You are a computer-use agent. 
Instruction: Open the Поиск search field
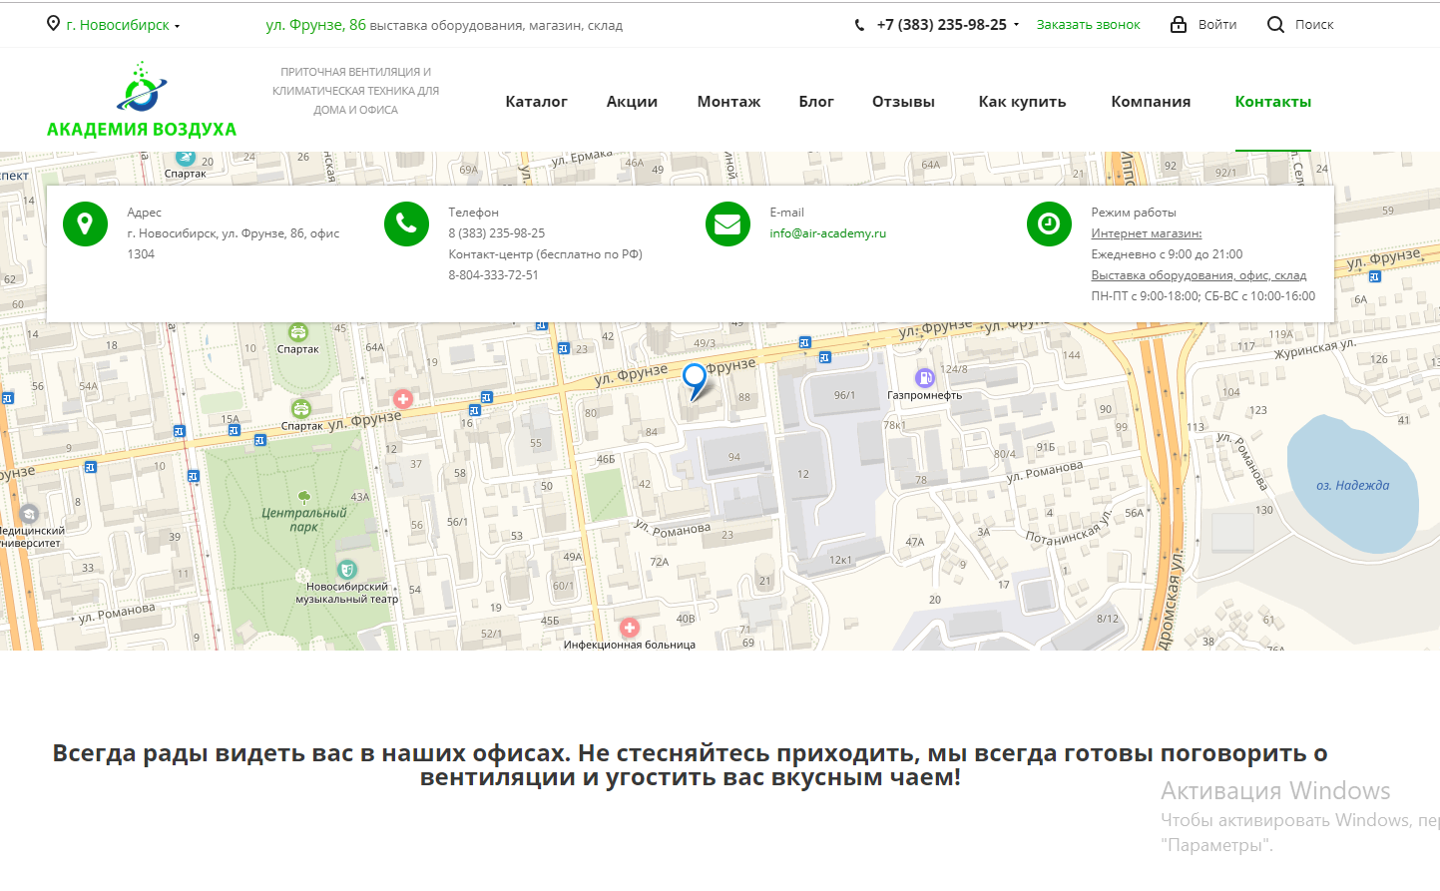point(1314,25)
